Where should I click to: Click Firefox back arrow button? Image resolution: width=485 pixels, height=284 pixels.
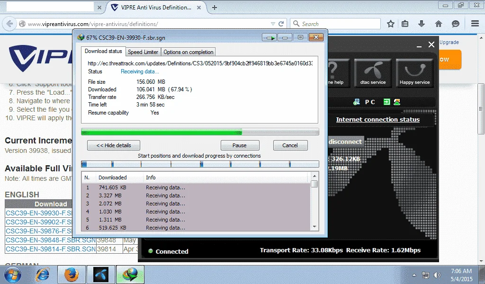(x=9, y=24)
